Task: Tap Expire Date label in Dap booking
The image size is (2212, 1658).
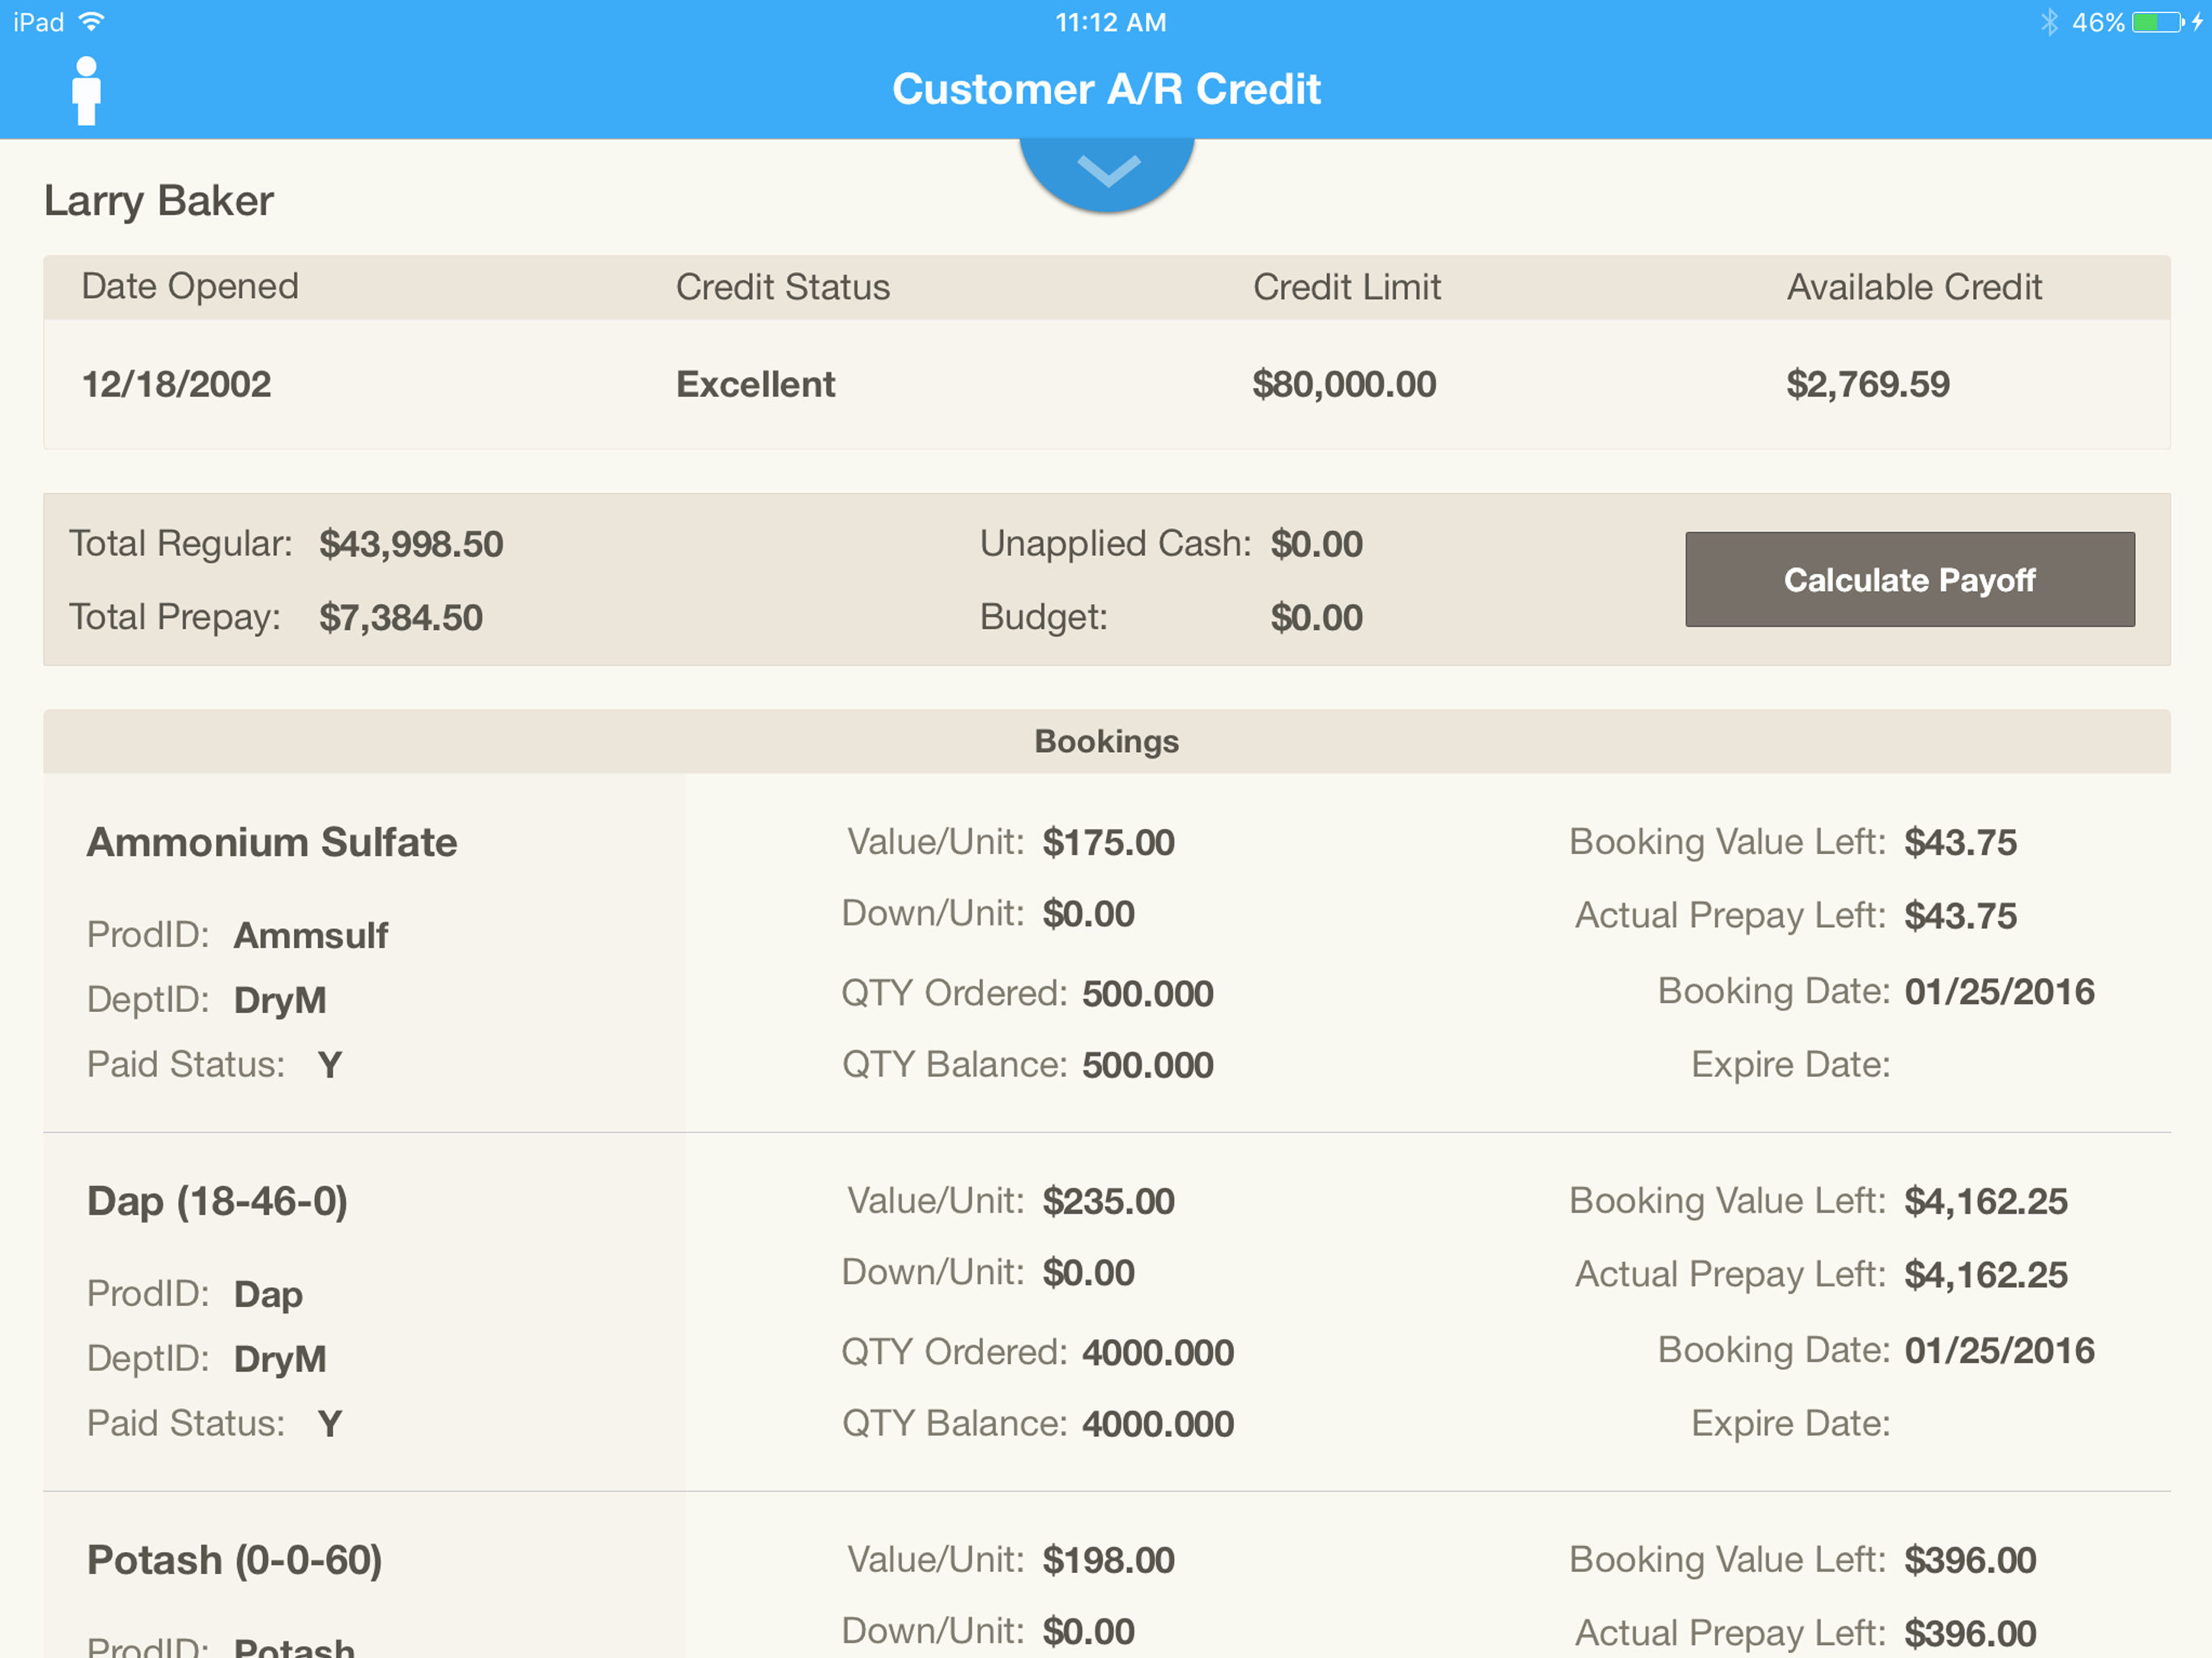Action: (1790, 1424)
